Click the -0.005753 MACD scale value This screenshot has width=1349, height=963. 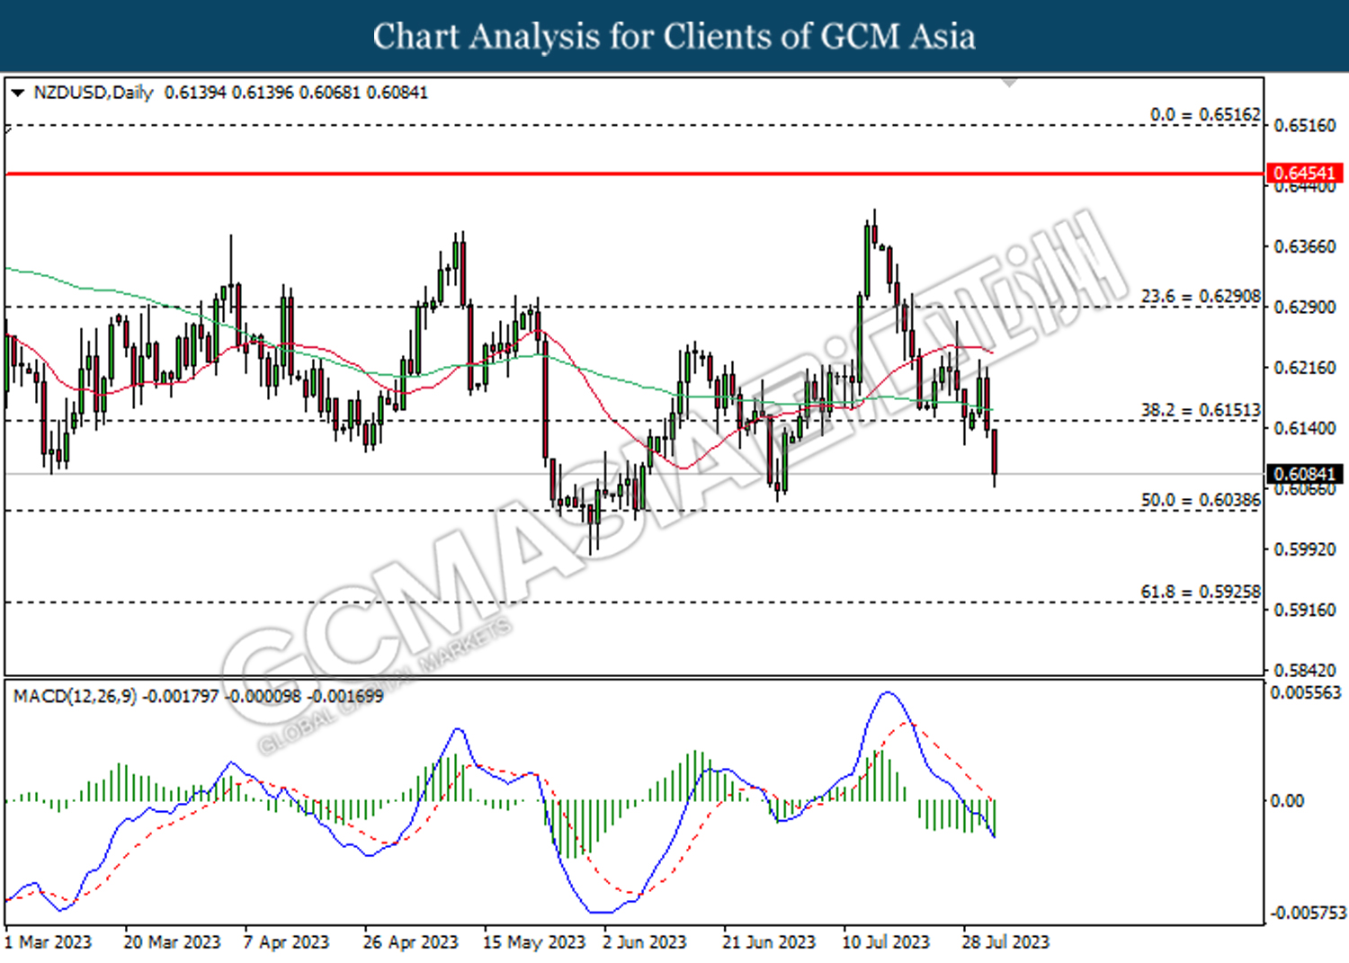tap(1308, 913)
